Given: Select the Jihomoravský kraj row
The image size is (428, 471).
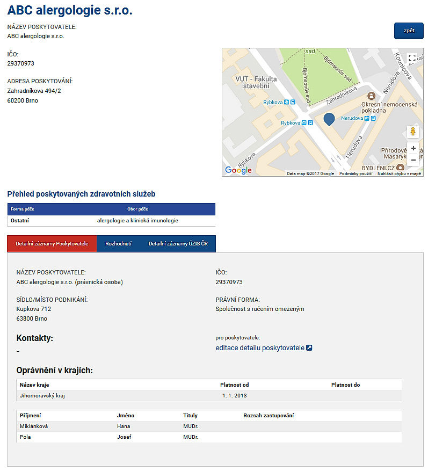Looking at the screenshot, I should 209,396.
